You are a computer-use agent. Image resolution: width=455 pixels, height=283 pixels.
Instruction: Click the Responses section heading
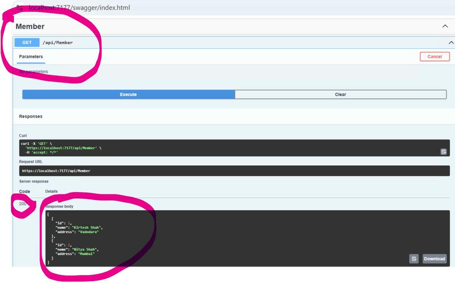(x=31, y=116)
